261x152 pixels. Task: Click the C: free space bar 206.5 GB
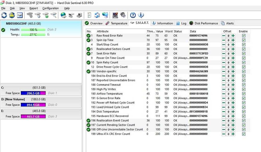click(x=33, y=93)
